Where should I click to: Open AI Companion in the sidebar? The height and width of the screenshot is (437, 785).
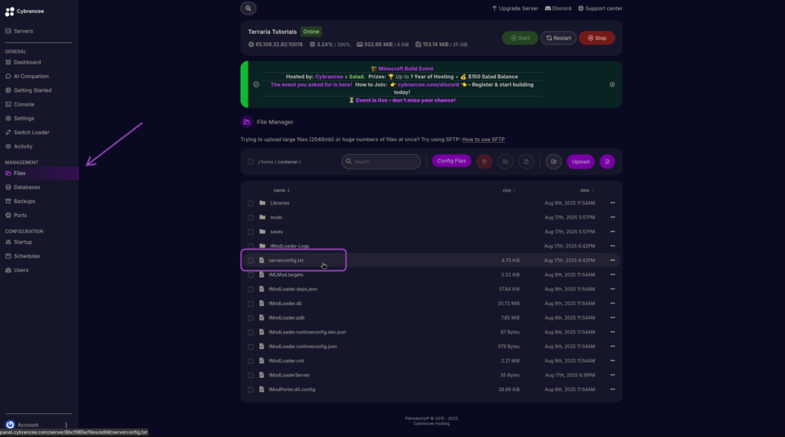(x=31, y=76)
